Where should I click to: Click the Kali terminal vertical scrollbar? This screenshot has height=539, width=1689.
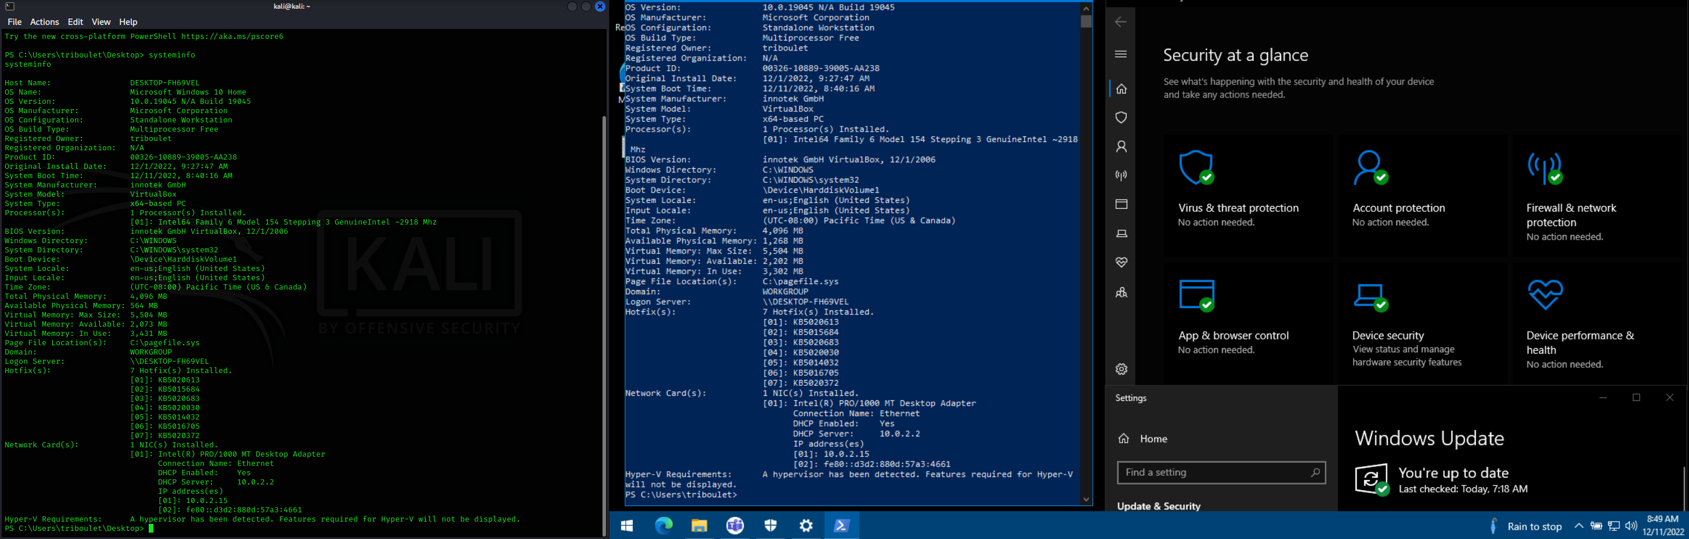pos(604,325)
